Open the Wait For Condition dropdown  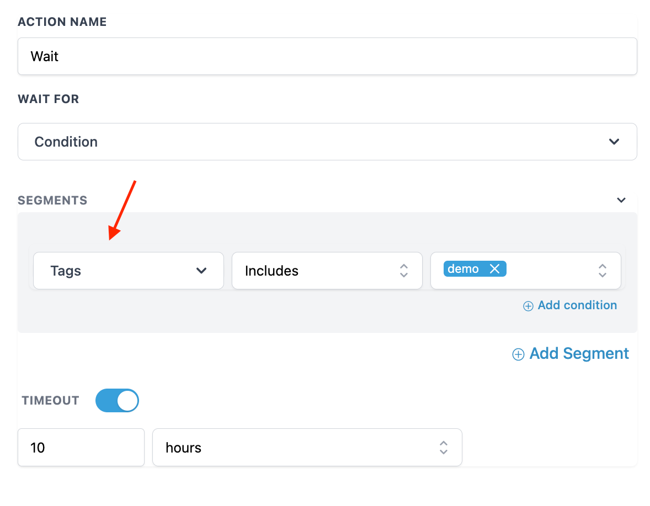(327, 142)
